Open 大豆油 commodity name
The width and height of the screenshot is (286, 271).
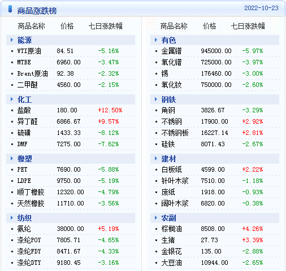pos(171,263)
